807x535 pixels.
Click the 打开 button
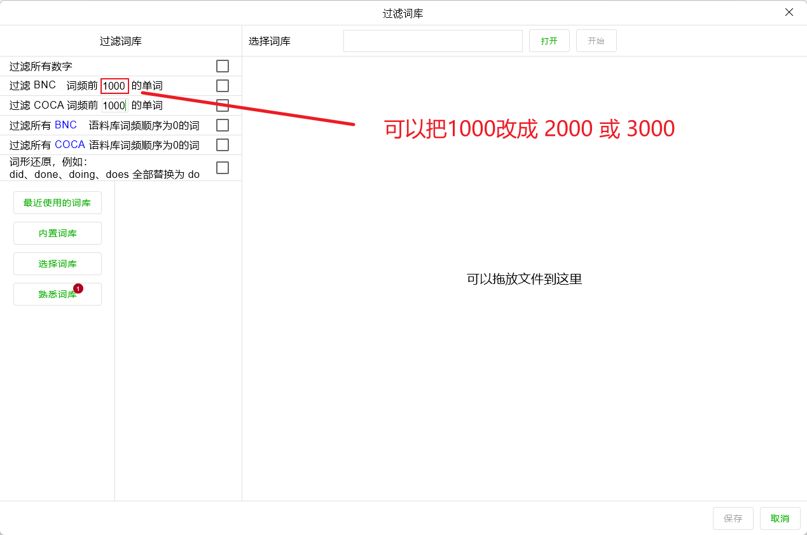tap(549, 41)
